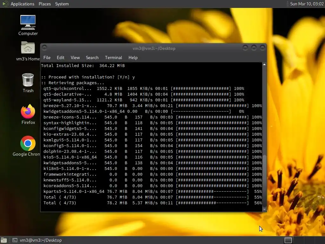Open the Terminal menu in menubar
325x244 pixels.
(x=113, y=58)
